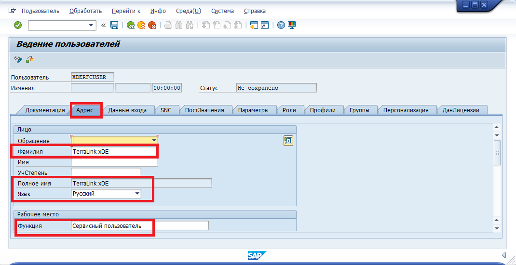
Task: Open the Параметры tab
Action: 253,110
